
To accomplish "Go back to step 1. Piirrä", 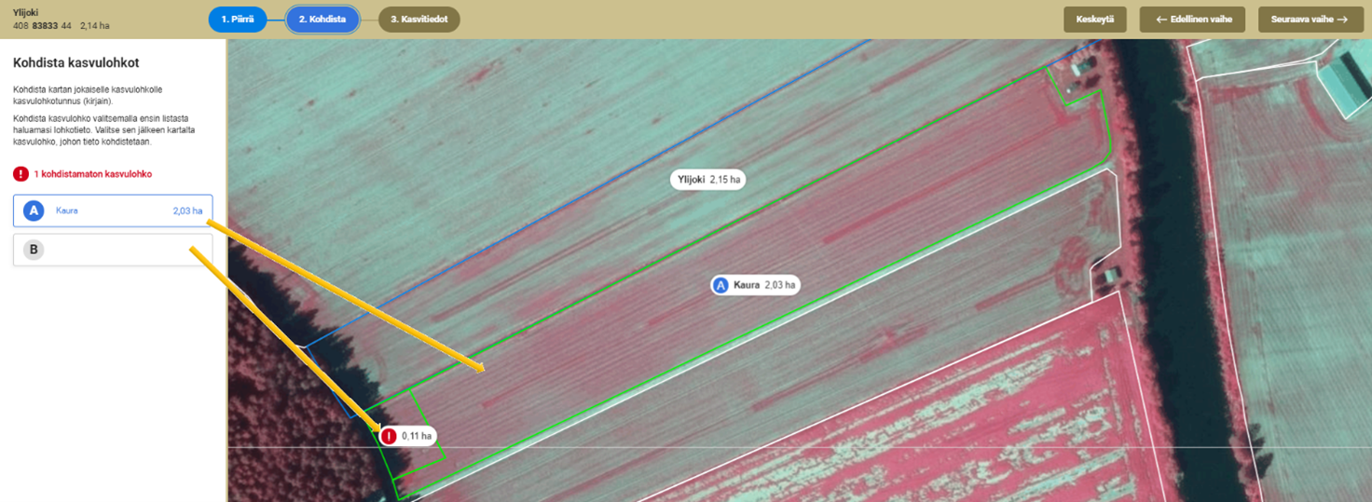I will pyautogui.click(x=238, y=20).
